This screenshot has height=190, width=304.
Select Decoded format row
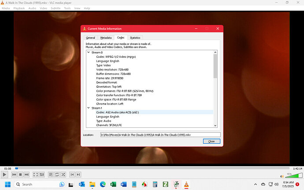[107, 82]
